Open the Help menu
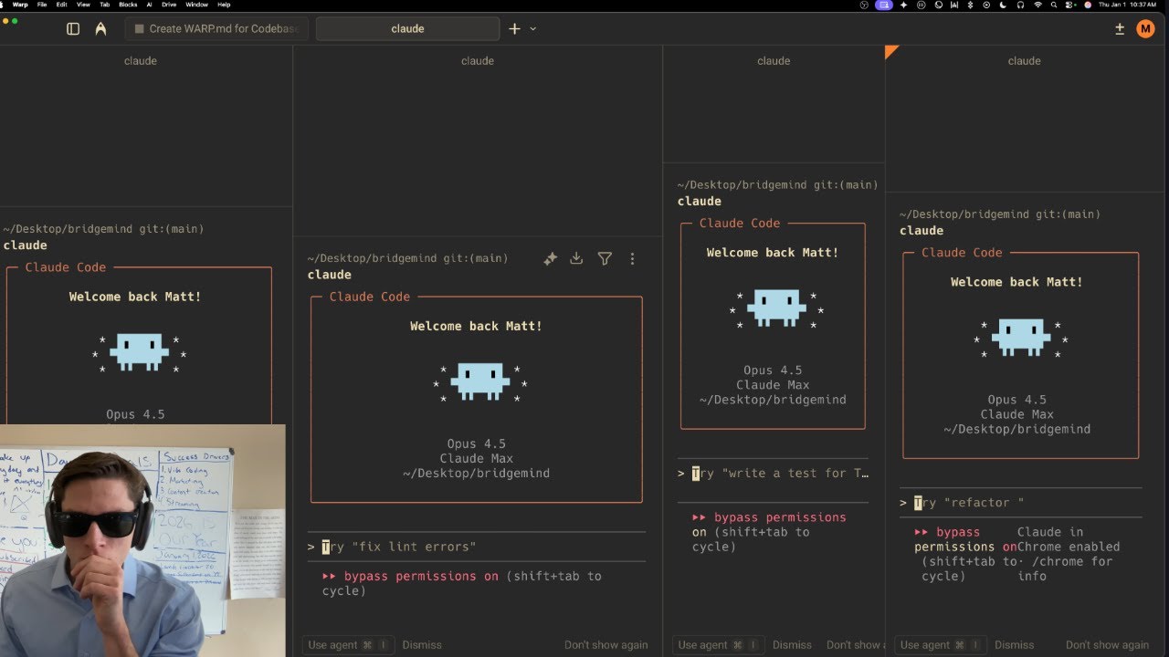The width and height of the screenshot is (1169, 657). tap(224, 5)
